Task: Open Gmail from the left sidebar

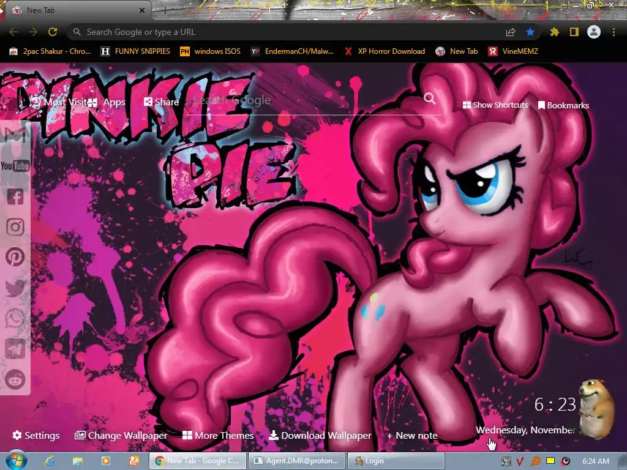Action: [x=15, y=135]
